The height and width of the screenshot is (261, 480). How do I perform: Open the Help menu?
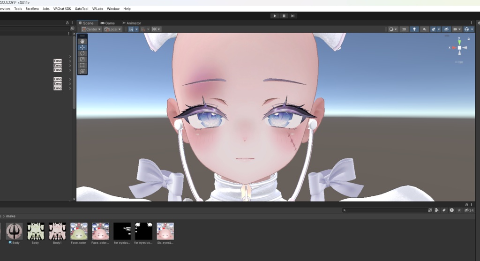127,9
